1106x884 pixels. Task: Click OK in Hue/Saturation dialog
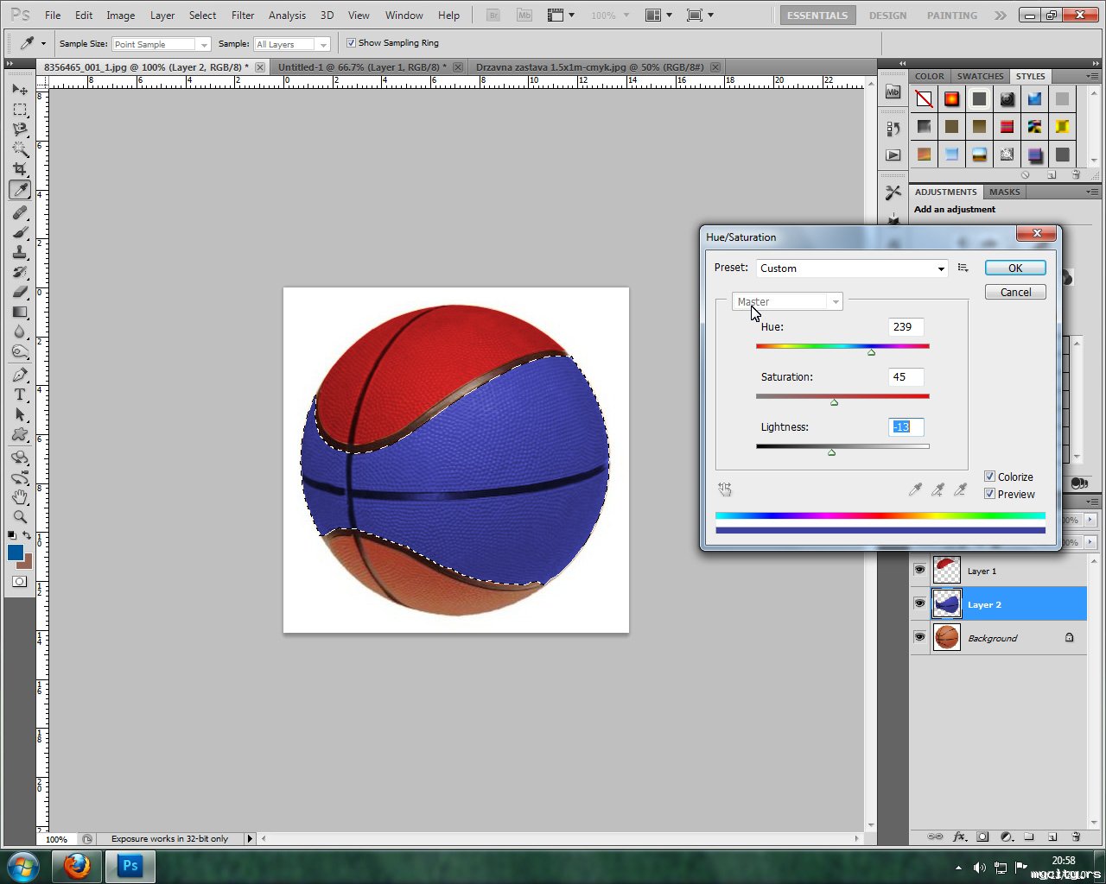[1015, 268]
